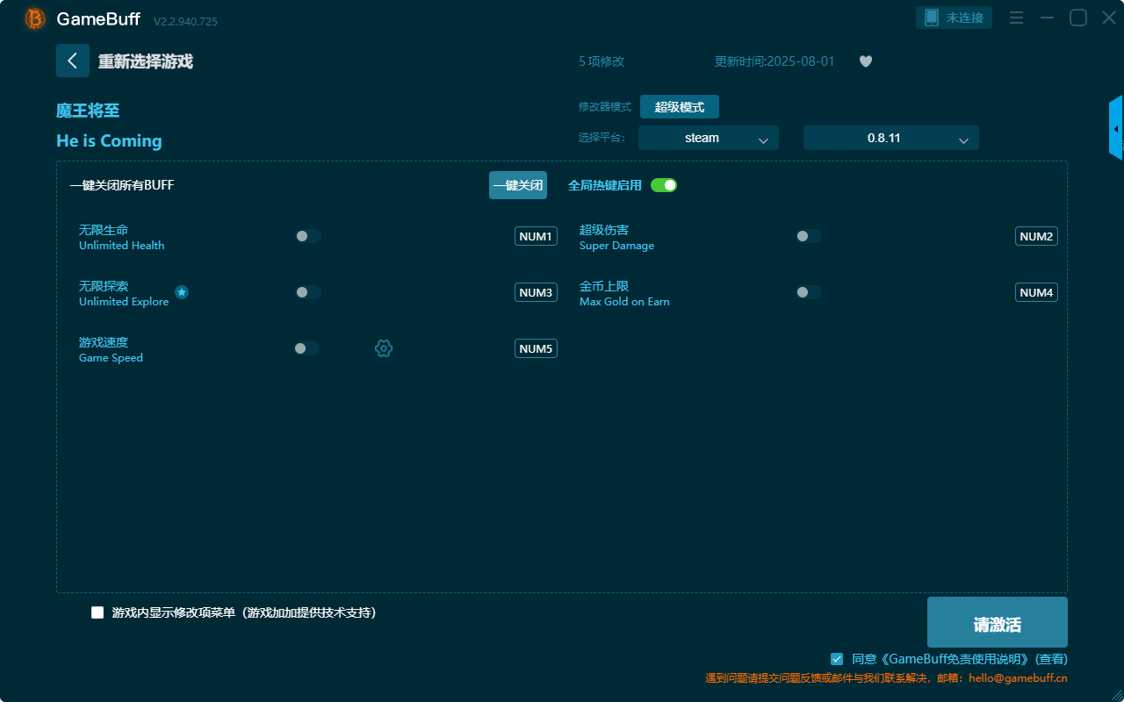Click the NUM3 hotkey box

coord(536,292)
